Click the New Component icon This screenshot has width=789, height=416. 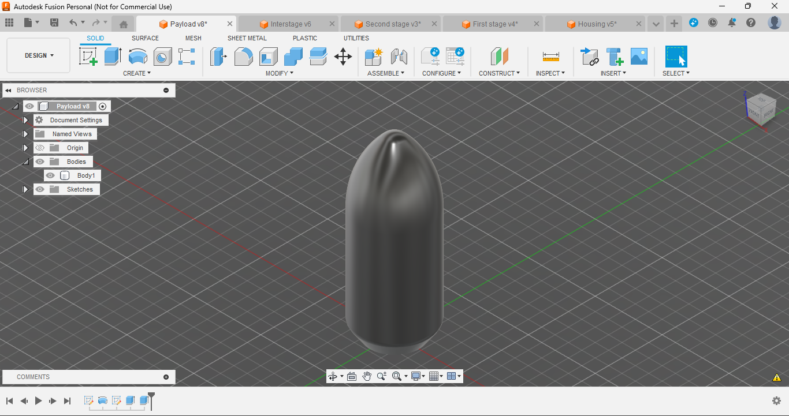point(374,57)
